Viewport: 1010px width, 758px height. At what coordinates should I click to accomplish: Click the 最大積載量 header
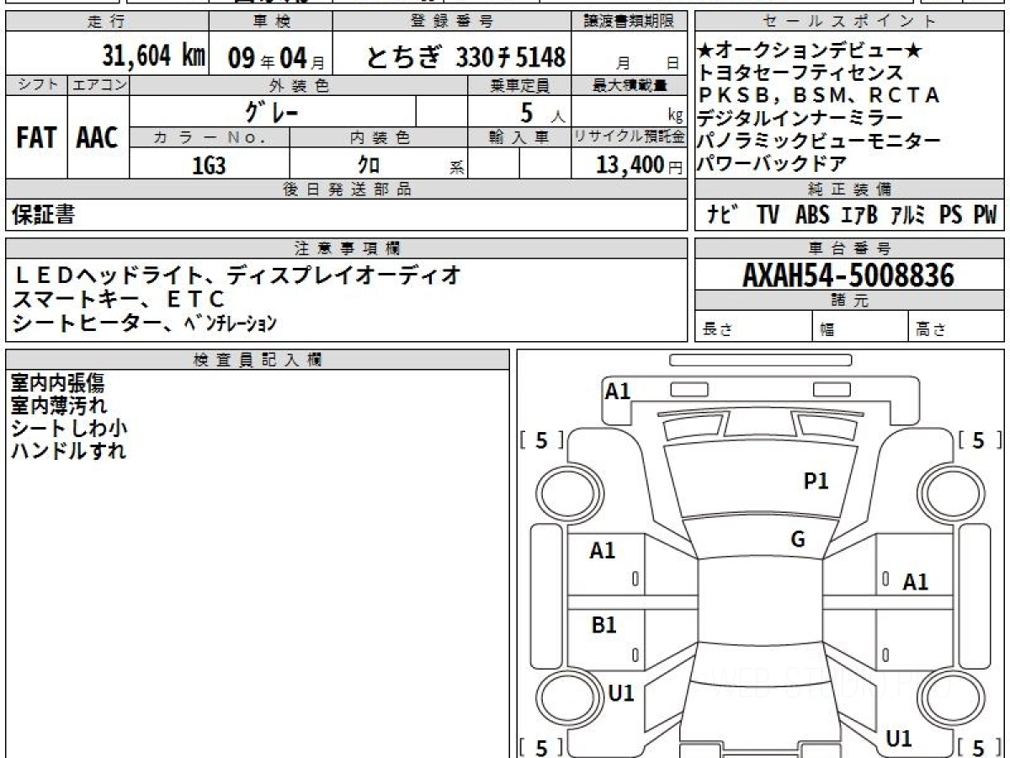coord(630,85)
